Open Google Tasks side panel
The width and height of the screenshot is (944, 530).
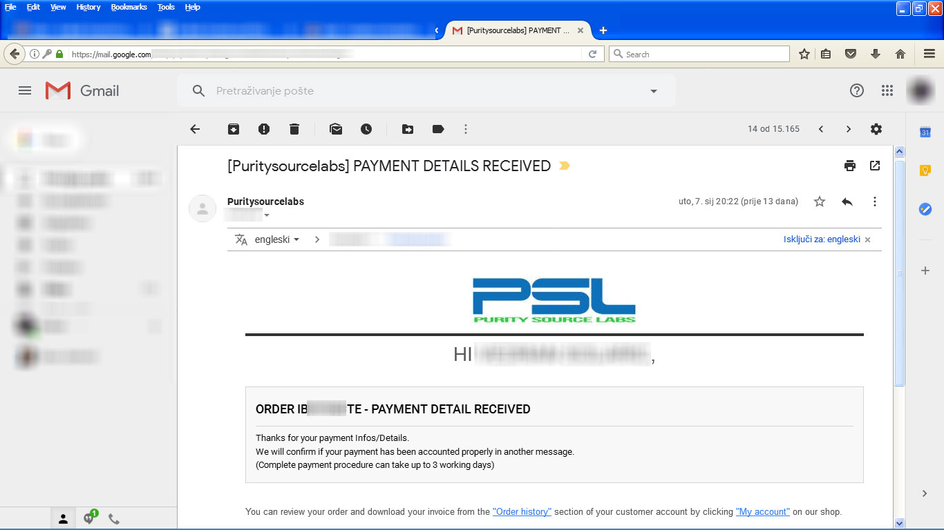pos(925,208)
